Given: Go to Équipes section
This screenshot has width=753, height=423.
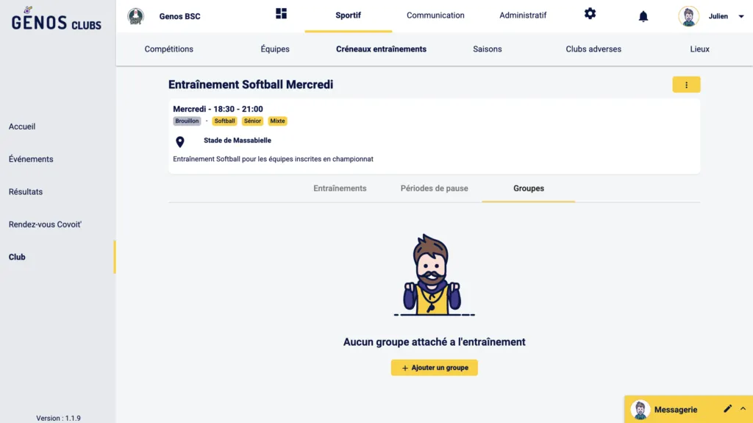Looking at the screenshot, I should click(x=275, y=49).
